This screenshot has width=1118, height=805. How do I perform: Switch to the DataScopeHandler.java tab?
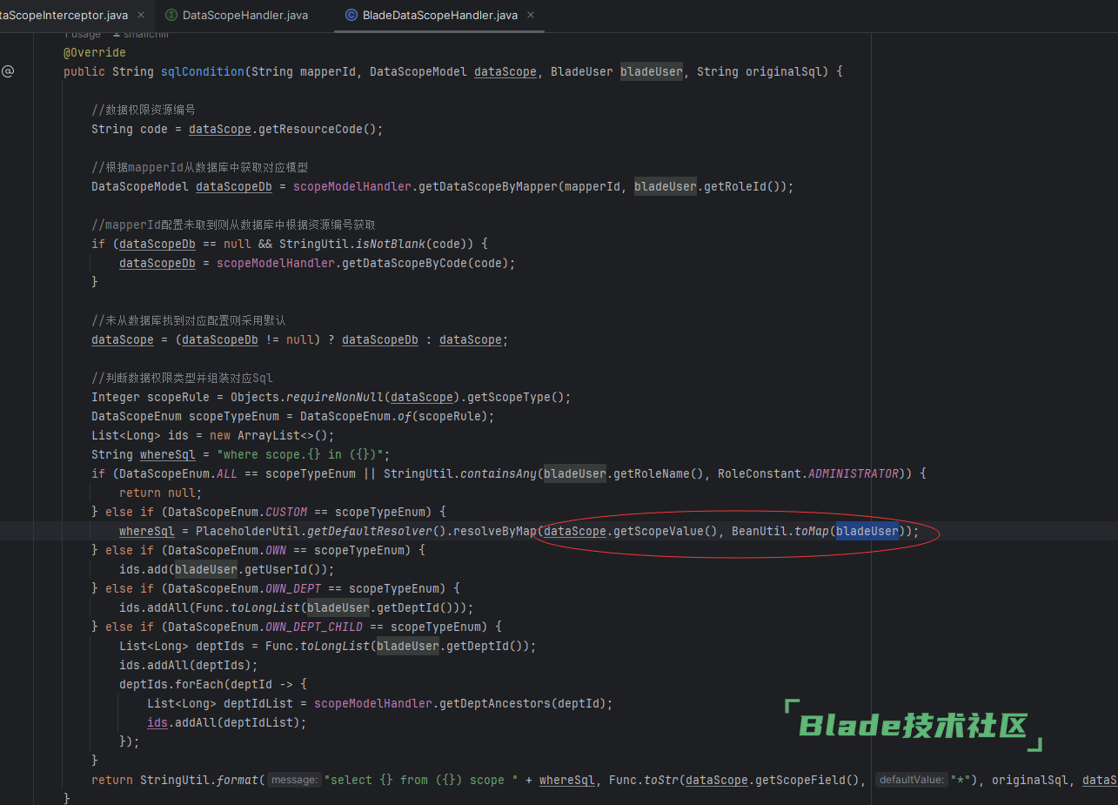tap(244, 15)
